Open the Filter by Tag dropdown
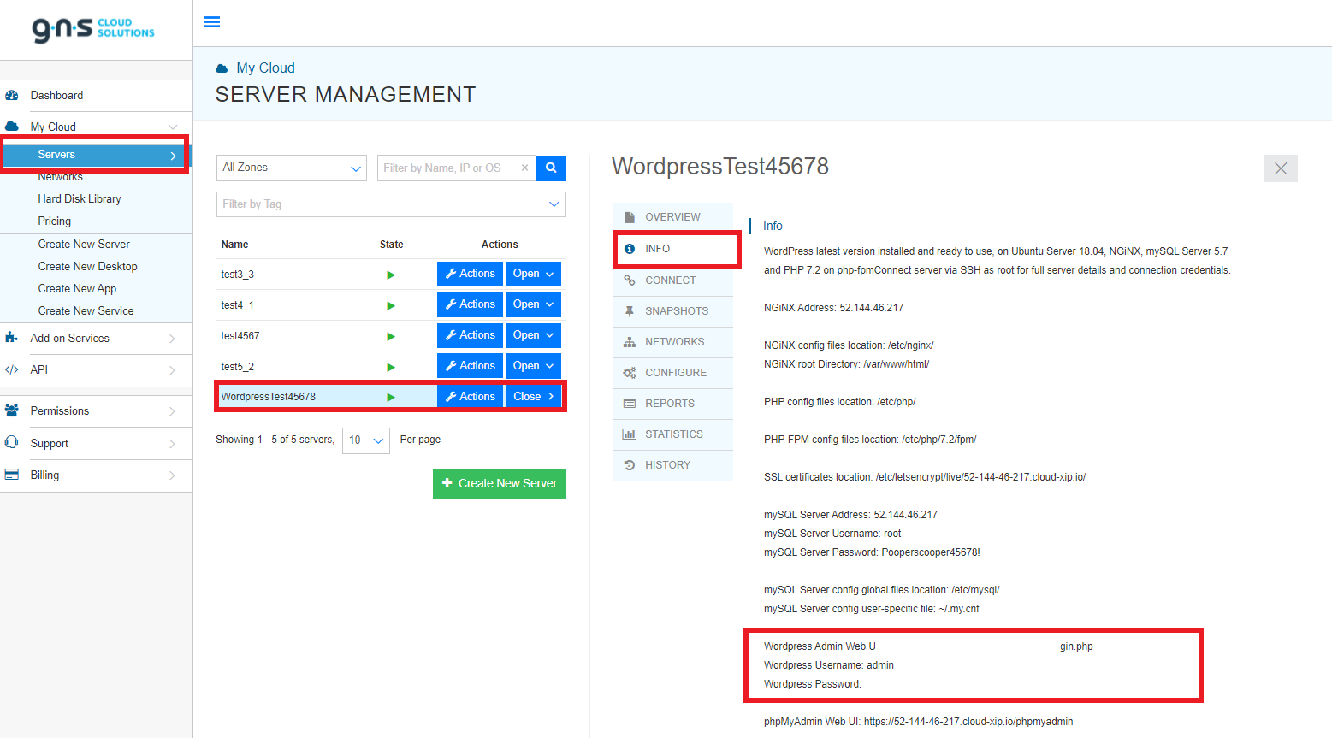The width and height of the screenshot is (1332, 738). tap(391, 204)
